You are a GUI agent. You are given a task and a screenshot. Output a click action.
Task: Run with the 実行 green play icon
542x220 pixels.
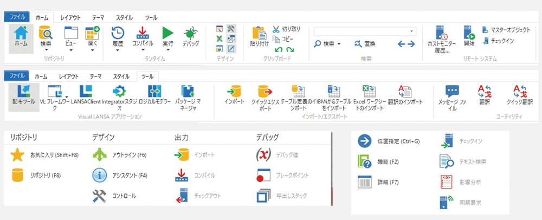167,33
